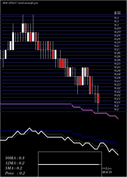This screenshot has width=127, height=177.
Task: Click the last red candle with long lower wick
Action: (x=98, y=98)
